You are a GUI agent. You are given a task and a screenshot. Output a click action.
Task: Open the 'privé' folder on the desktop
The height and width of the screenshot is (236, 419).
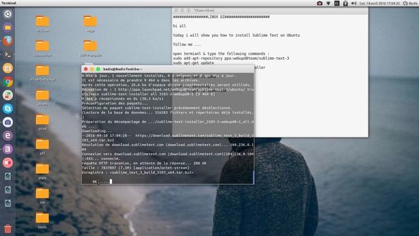point(42,123)
